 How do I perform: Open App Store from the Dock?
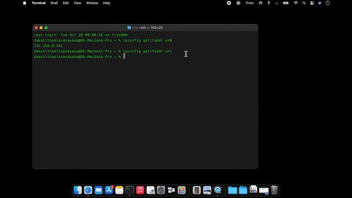109,190
